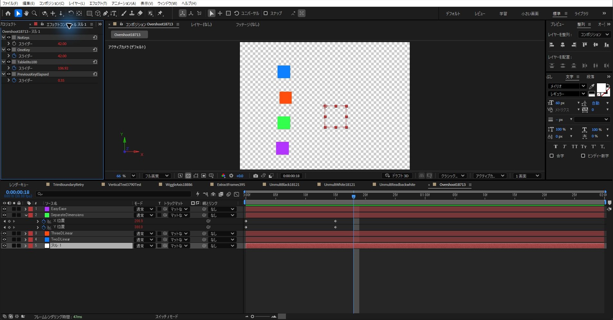Switch to the WiggleAxis18886 timeline tab

(179, 185)
